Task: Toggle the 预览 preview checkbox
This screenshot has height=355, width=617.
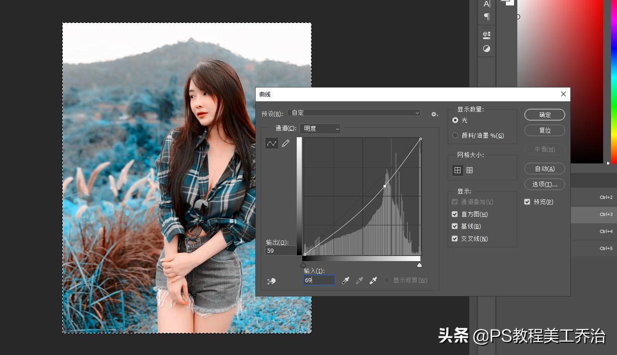Action: click(x=527, y=201)
